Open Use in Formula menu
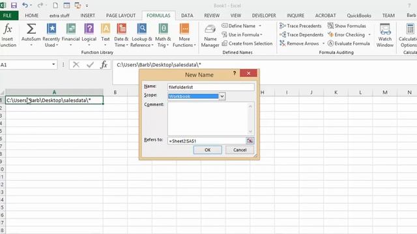 pos(242,34)
